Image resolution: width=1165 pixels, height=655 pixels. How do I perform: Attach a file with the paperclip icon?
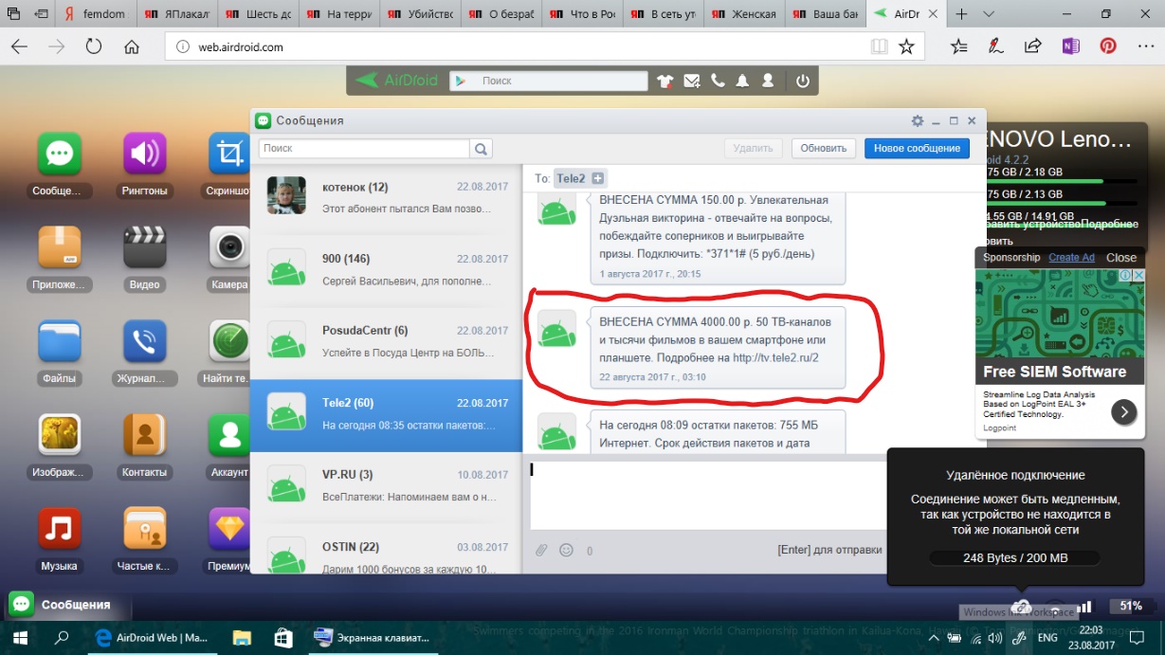click(541, 550)
